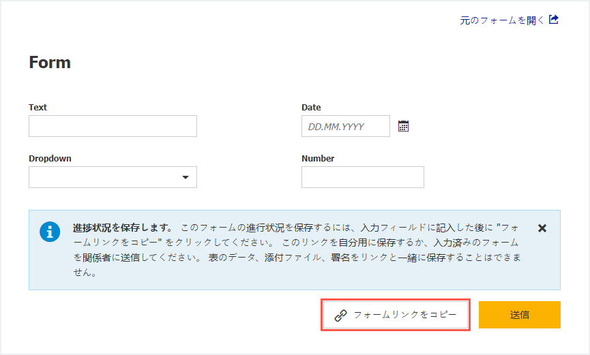Click the blue info icon in banner
Viewport: 590px width, 355px height.
pos(50,232)
